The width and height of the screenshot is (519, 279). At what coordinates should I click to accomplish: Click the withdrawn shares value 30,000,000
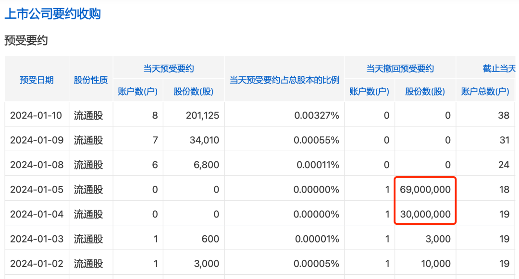coord(425,214)
